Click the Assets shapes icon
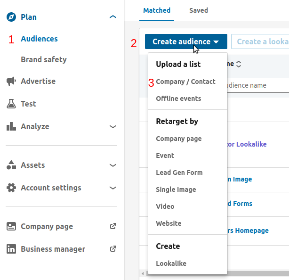Screen dimensions: 289x280 click(11, 165)
